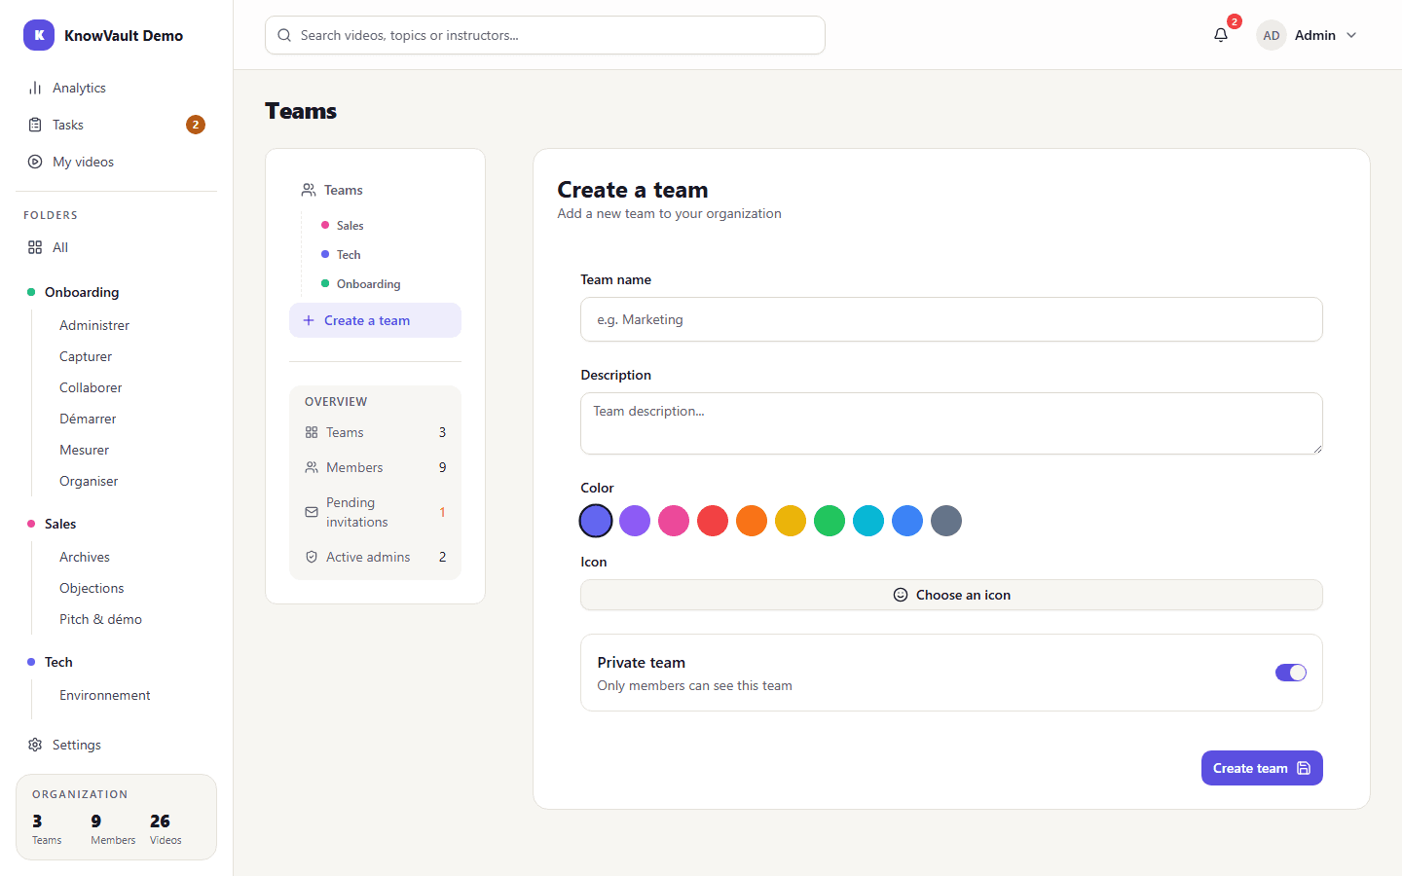
Task: Collapse the Tech folder in sidebar
Action: 58,662
